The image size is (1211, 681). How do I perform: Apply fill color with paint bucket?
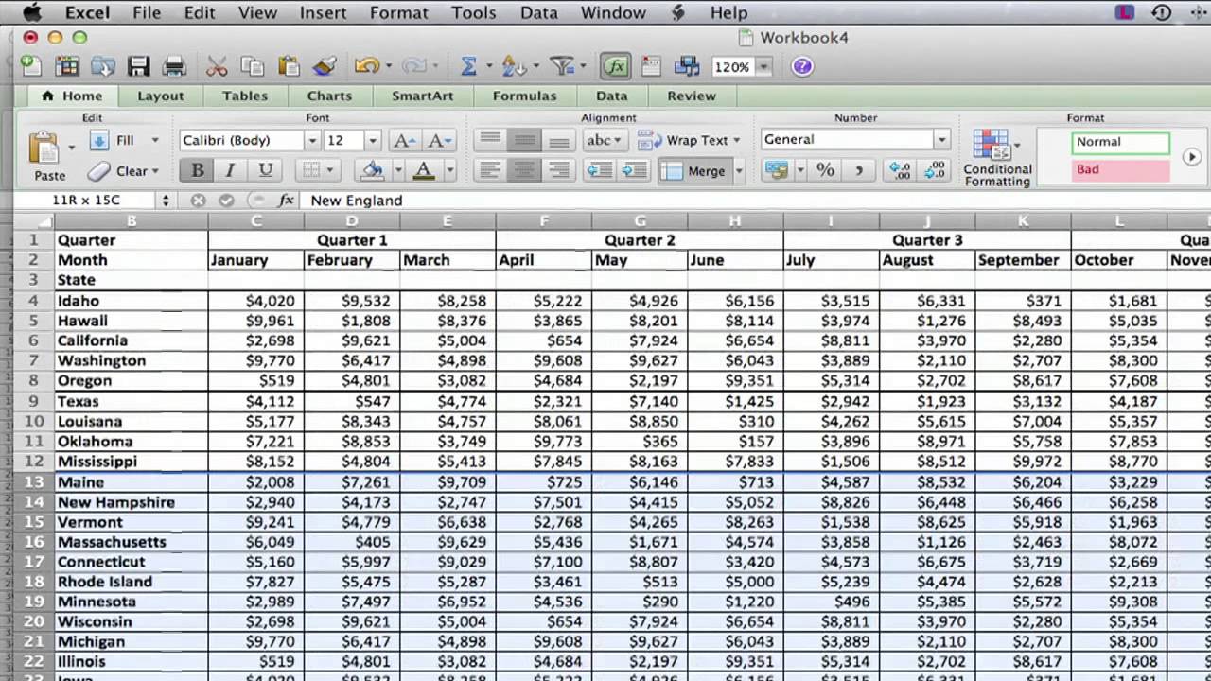click(x=372, y=170)
